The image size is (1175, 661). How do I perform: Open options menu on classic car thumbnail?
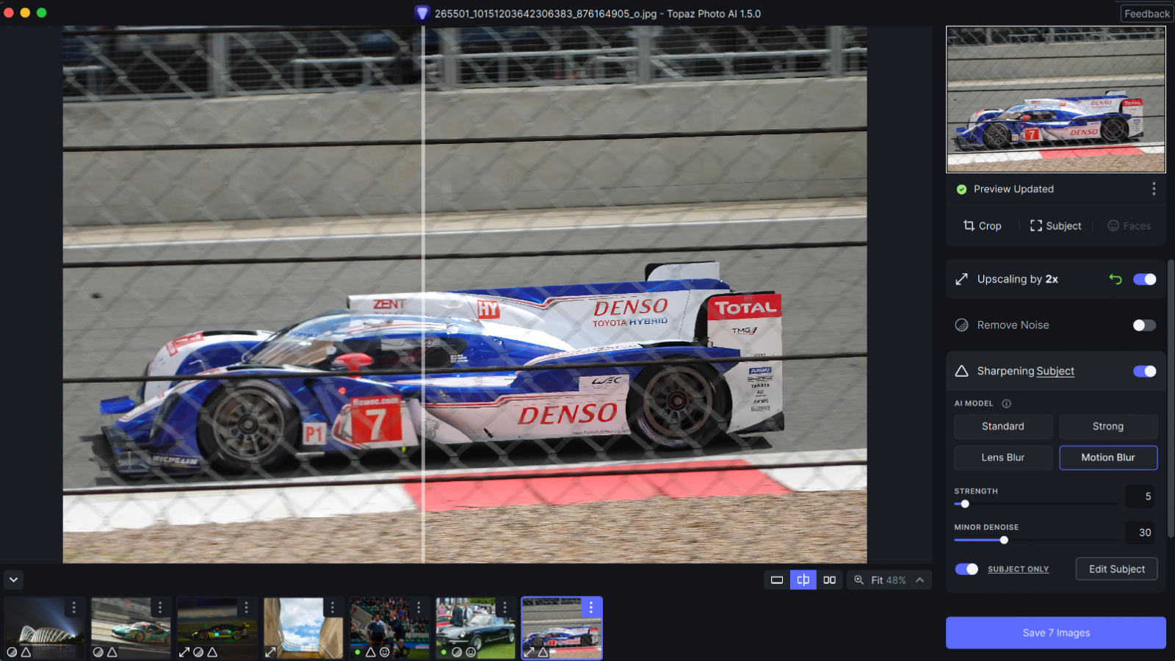pos(505,607)
